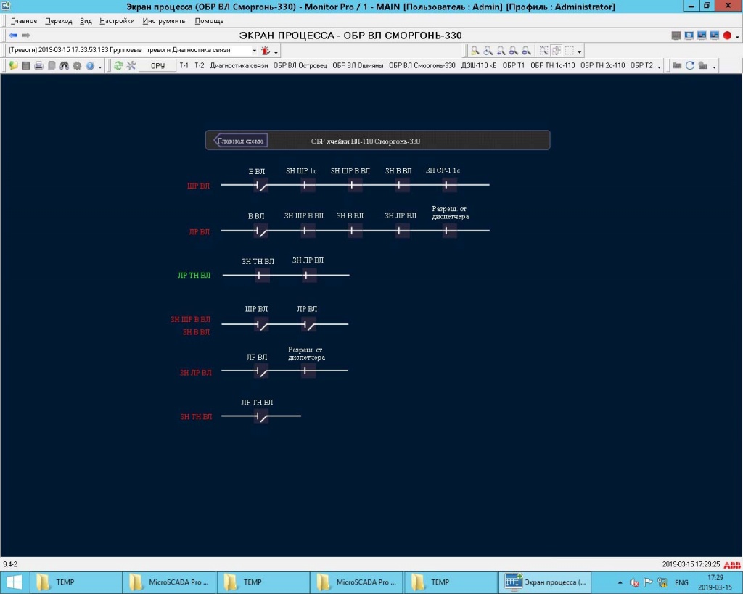Open ОБР ТН 2с-110 screen

coord(603,66)
